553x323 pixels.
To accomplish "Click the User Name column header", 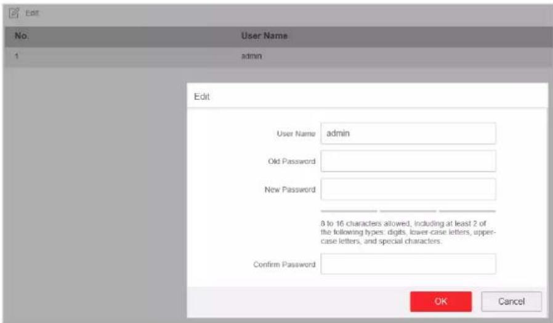I will click(264, 36).
